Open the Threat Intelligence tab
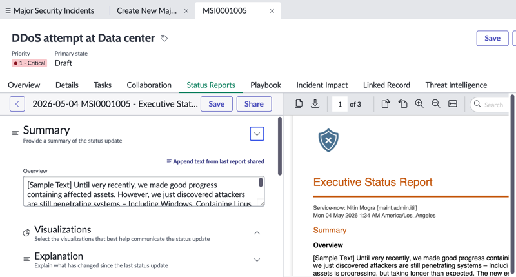The image size is (516, 277). [x=456, y=85]
